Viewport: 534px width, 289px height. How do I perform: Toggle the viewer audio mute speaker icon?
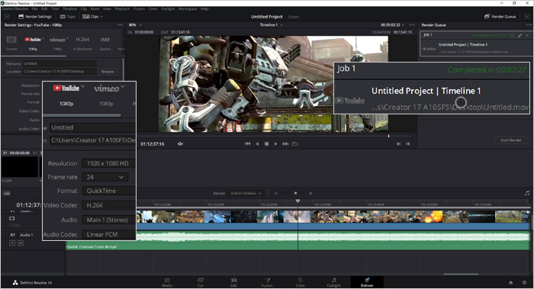(x=180, y=144)
